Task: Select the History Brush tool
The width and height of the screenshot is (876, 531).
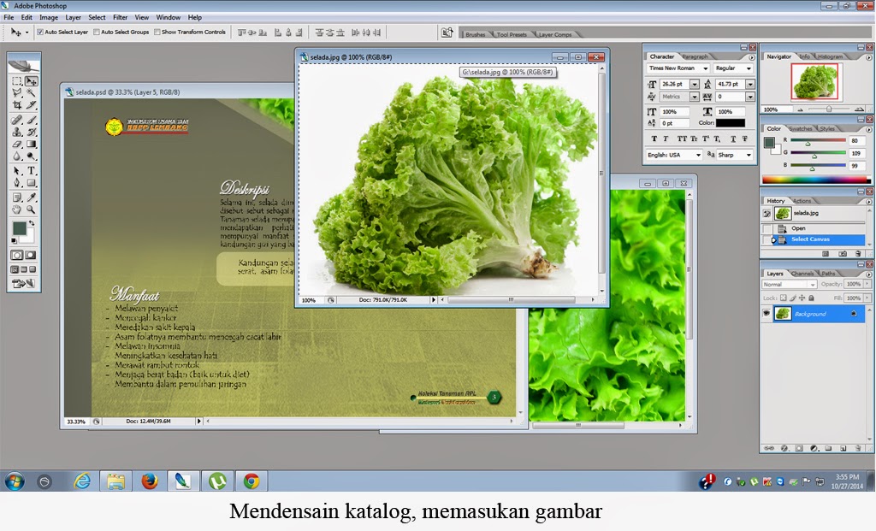Action: coord(32,133)
